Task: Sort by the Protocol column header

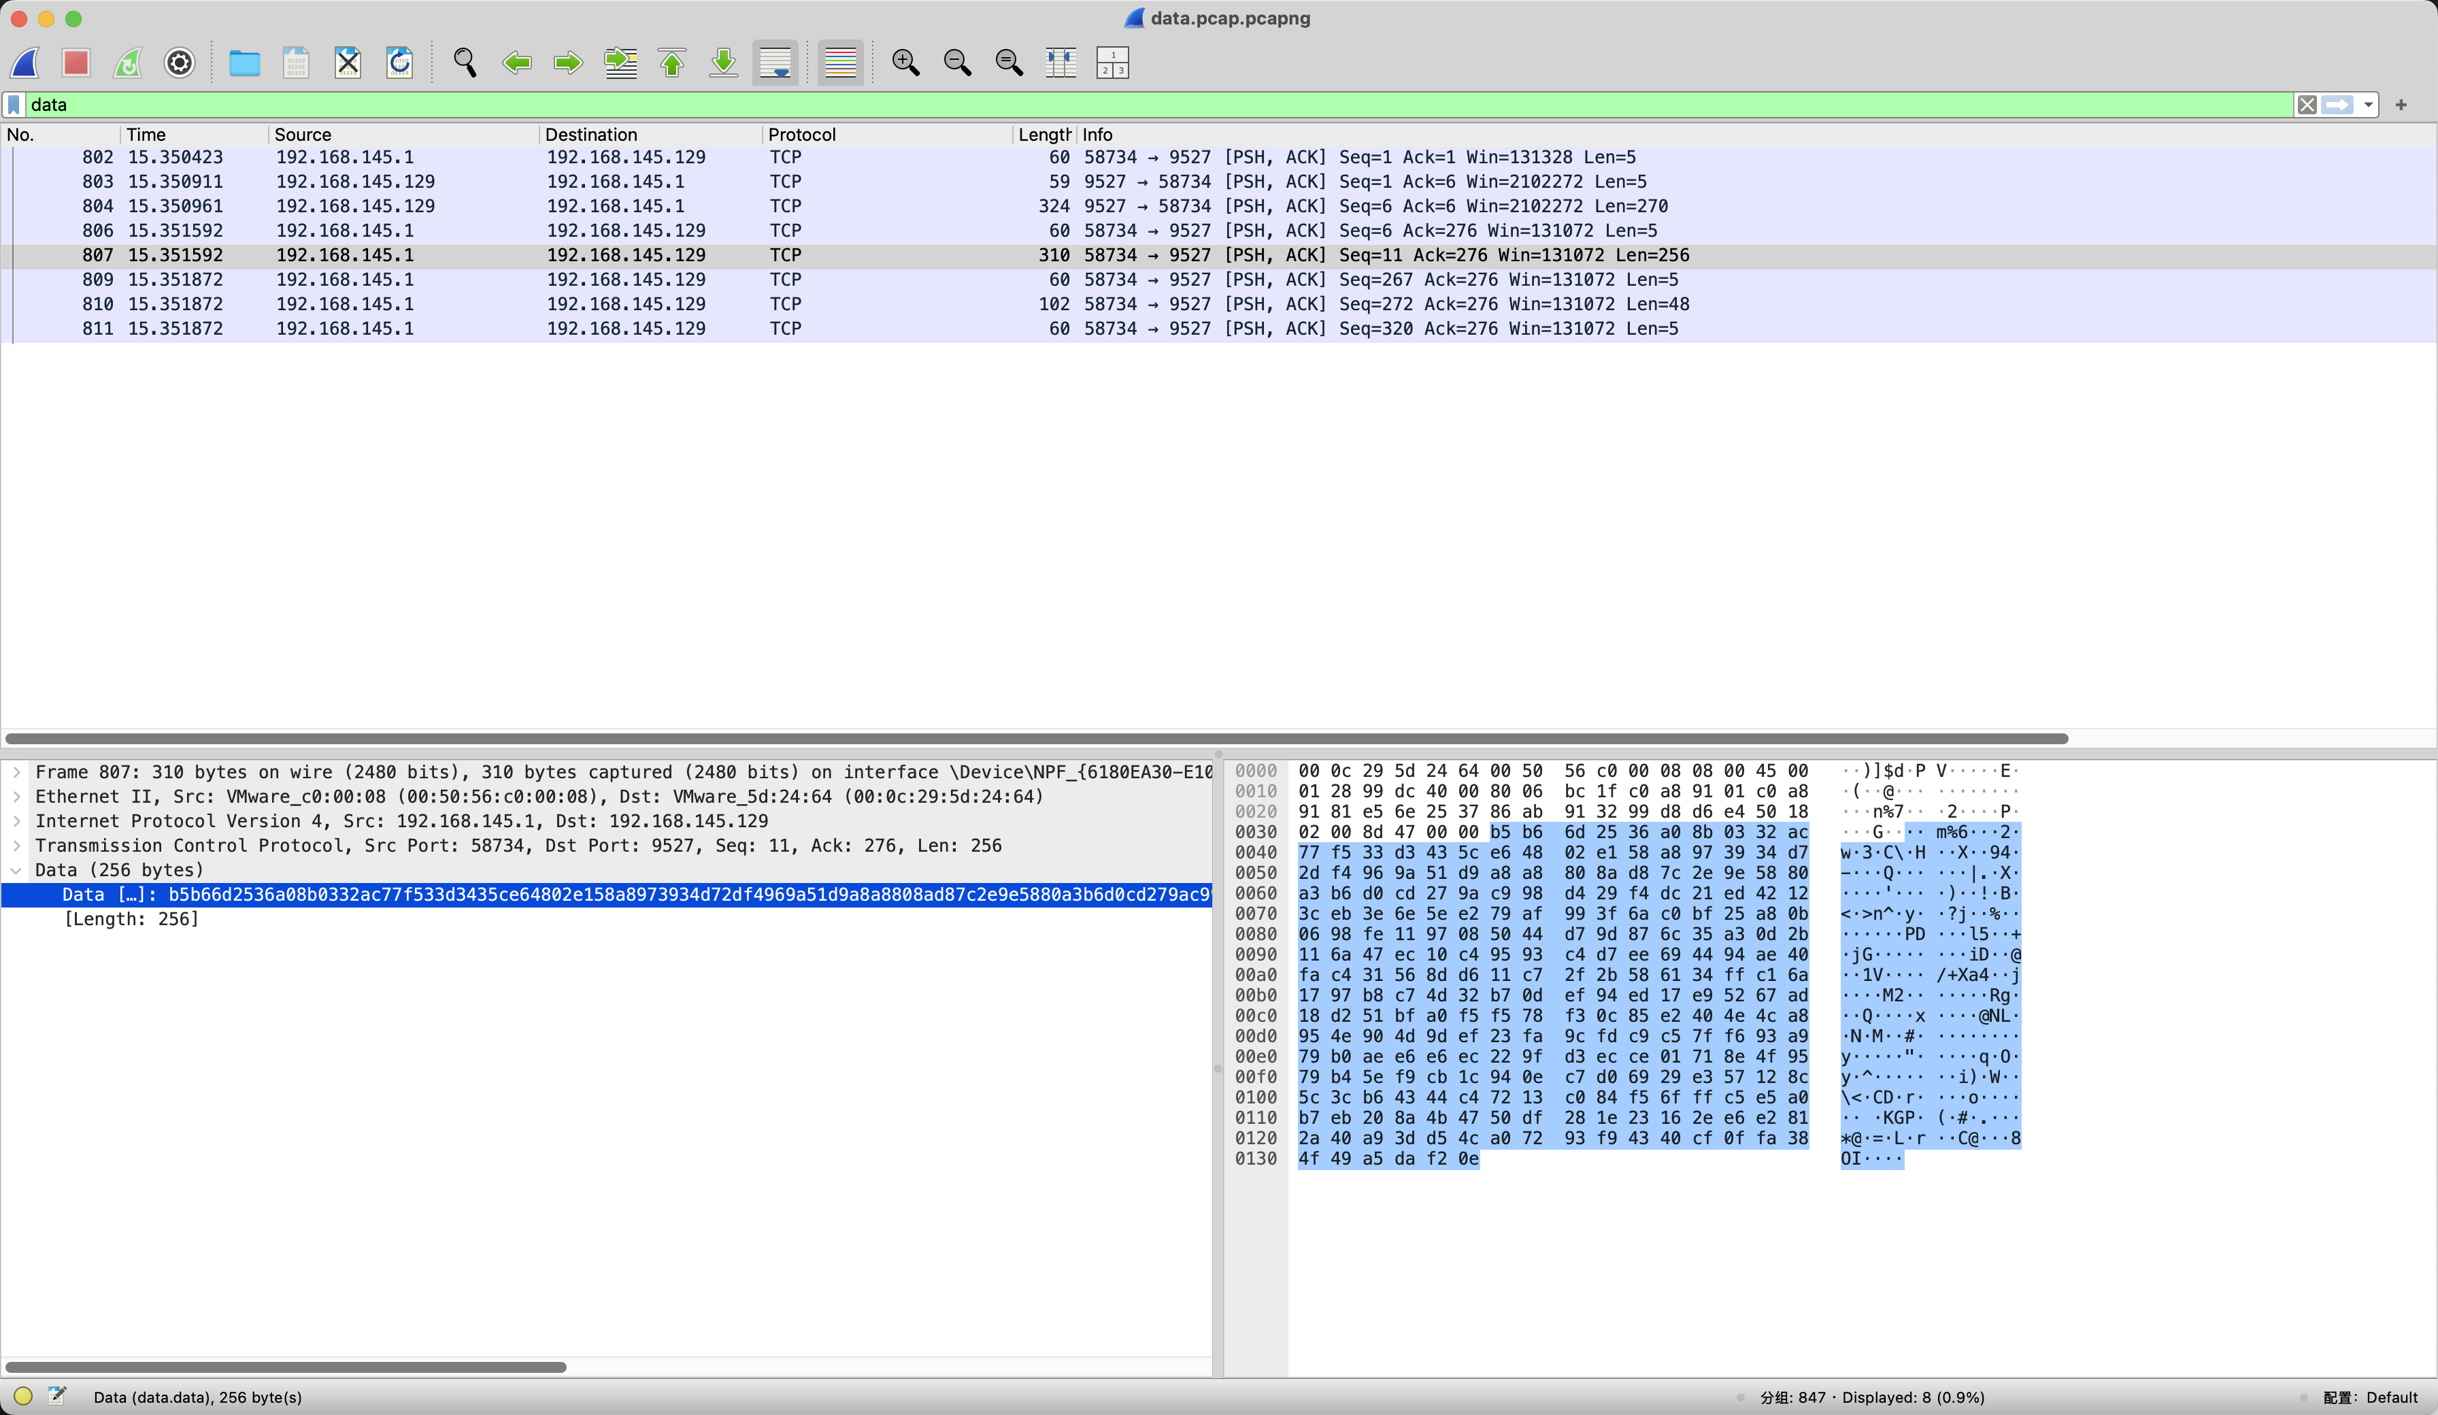Action: tap(887, 135)
